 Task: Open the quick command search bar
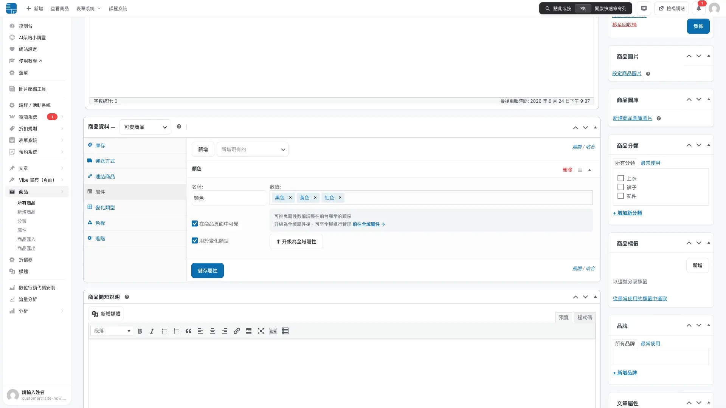(x=586, y=8)
